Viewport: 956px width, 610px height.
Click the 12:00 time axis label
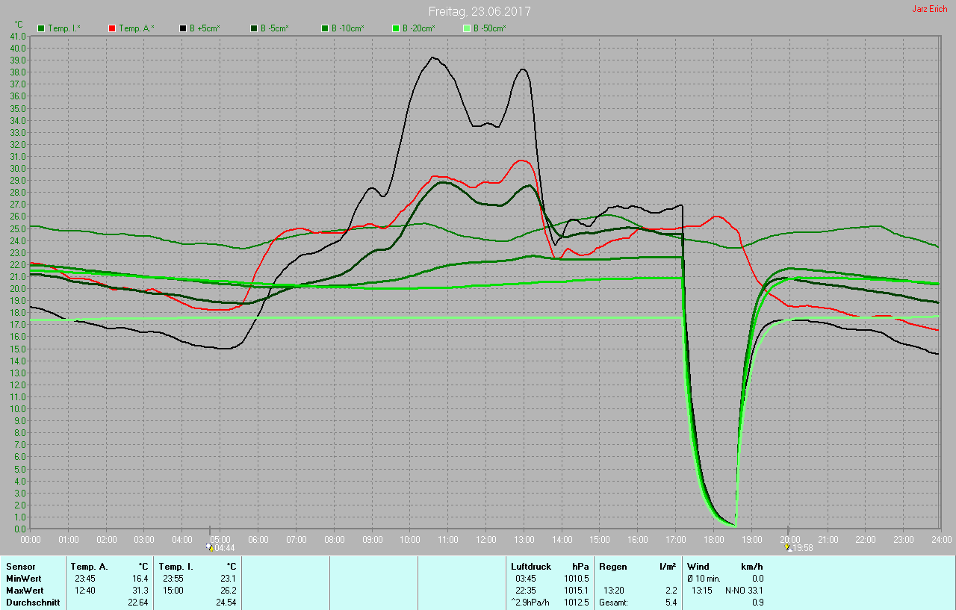485,539
